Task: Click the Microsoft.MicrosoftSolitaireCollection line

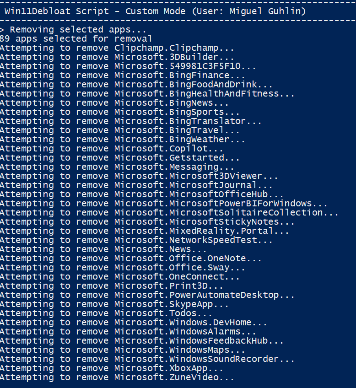Action: (169, 213)
